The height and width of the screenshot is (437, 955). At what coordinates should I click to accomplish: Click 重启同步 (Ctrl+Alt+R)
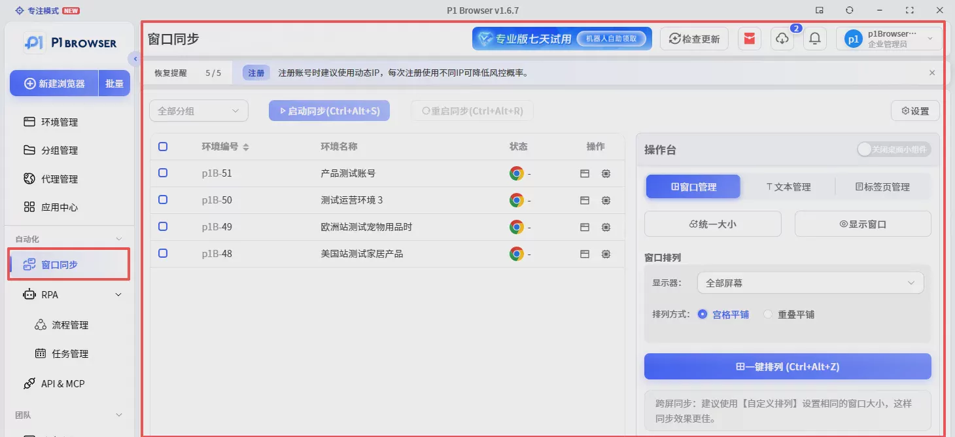click(x=472, y=111)
